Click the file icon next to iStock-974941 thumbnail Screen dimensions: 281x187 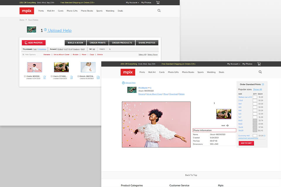(x=71, y=77)
